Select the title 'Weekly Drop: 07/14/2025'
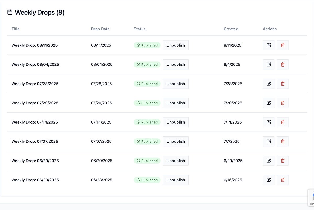The height and width of the screenshot is (210, 314). pyautogui.click(x=35, y=122)
